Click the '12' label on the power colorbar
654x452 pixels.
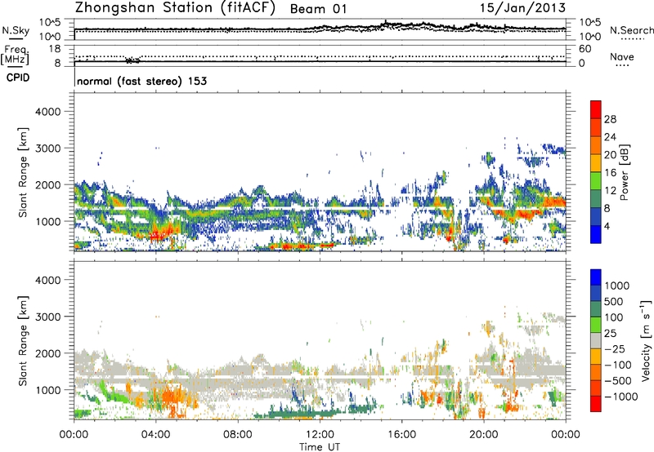coord(610,191)
